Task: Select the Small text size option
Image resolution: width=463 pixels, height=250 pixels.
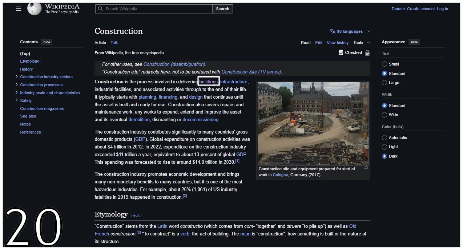Action: pyautogui.click(x=385, y=64)
